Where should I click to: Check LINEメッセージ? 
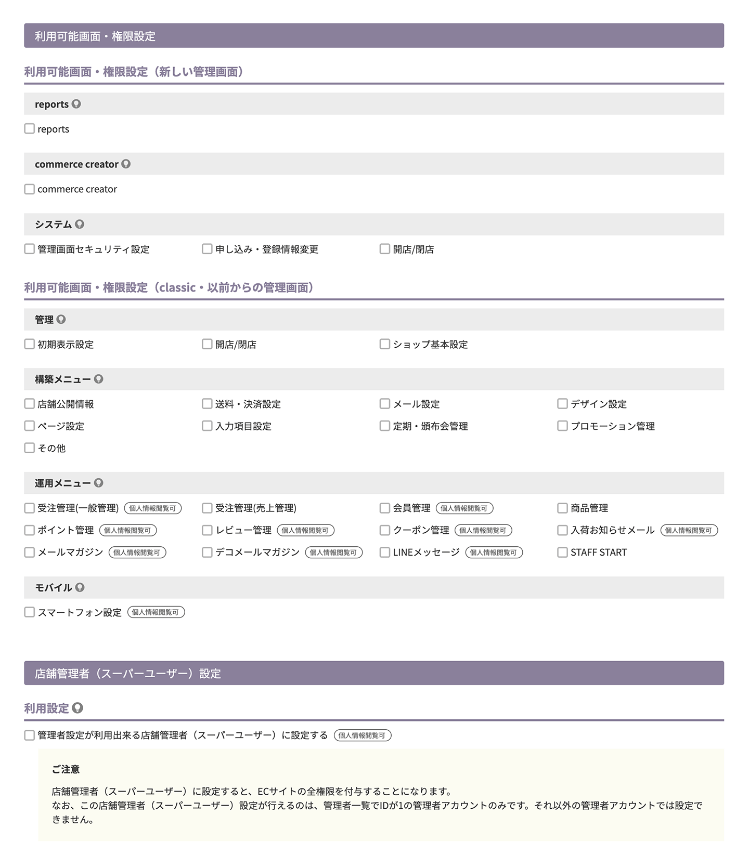pyautogui.click(x=385, y=552)
